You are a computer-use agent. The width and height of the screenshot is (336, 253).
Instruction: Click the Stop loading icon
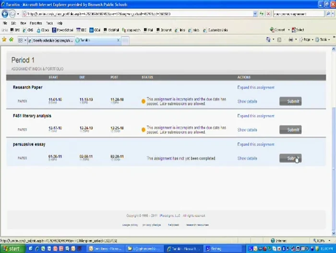[268, 14]
